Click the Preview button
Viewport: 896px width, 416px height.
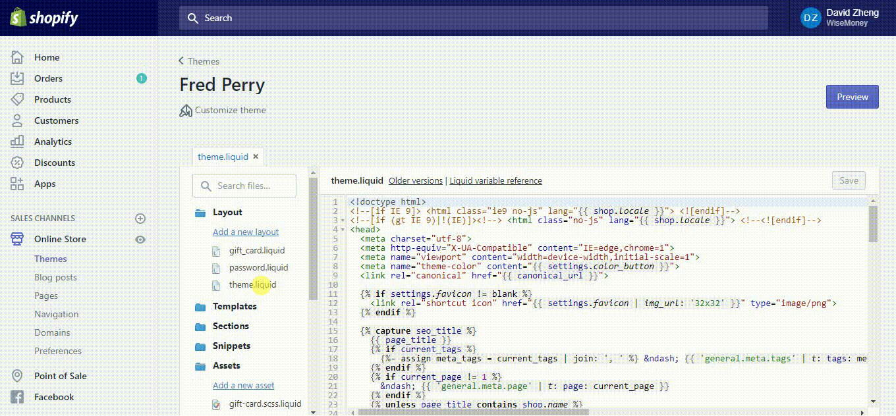click(x=853, y=97)
